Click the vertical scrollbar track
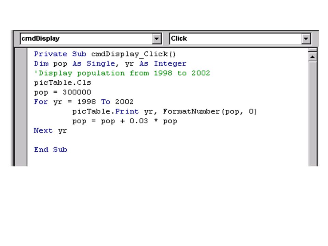This screenshot has height=246, width=328. click(x=313, y=113)
